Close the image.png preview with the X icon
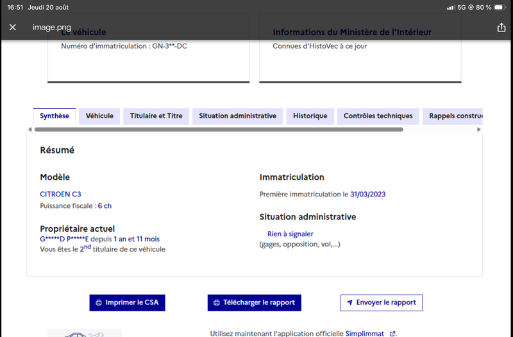This screenshot has height=337, width=513. (x=12, y=27)
